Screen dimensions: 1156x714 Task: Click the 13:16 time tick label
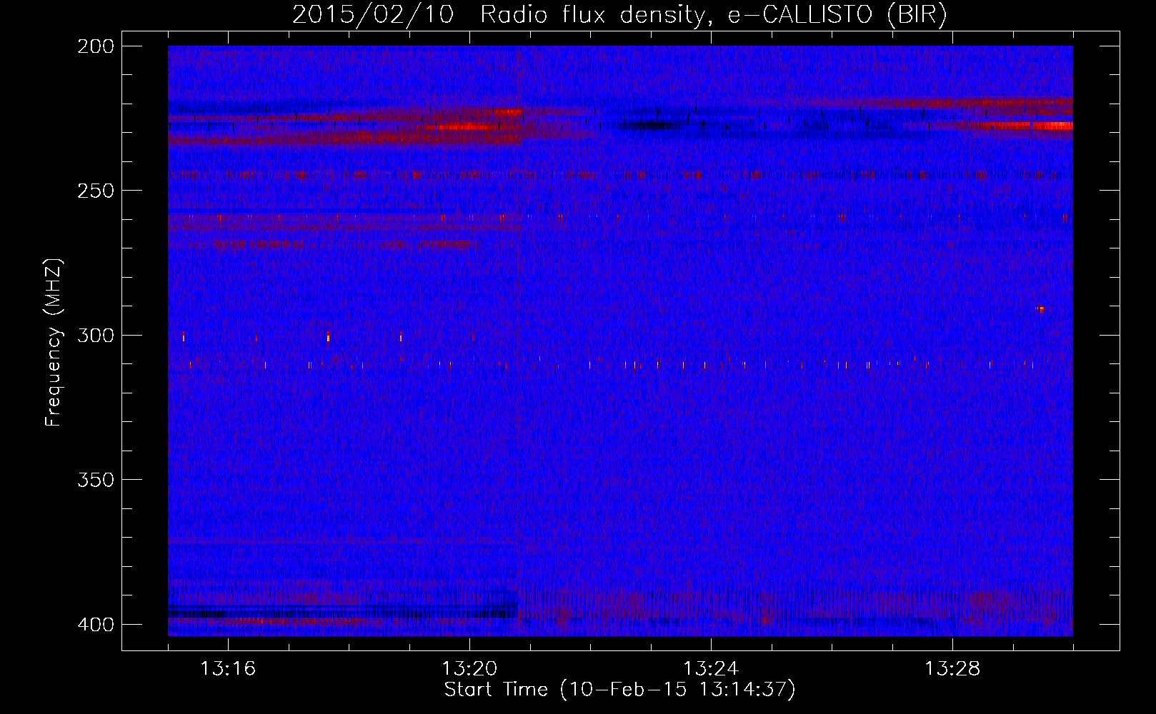[228, 669]
